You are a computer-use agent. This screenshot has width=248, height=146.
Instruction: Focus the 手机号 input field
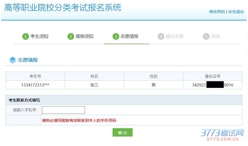(x=64, y=110)
